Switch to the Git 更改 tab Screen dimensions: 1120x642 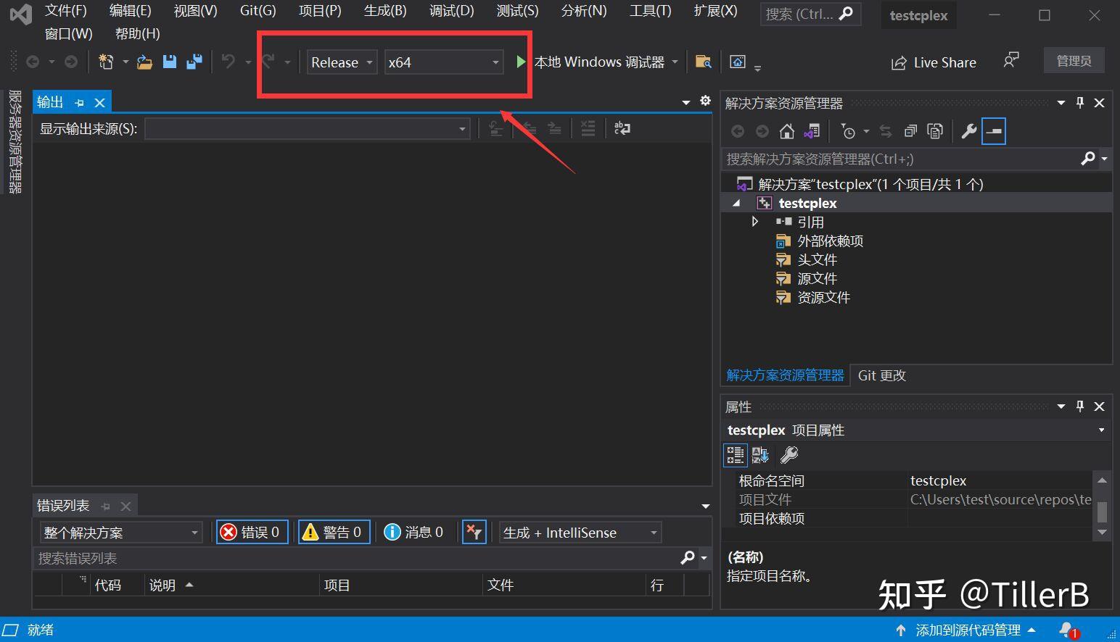point(881,375)
